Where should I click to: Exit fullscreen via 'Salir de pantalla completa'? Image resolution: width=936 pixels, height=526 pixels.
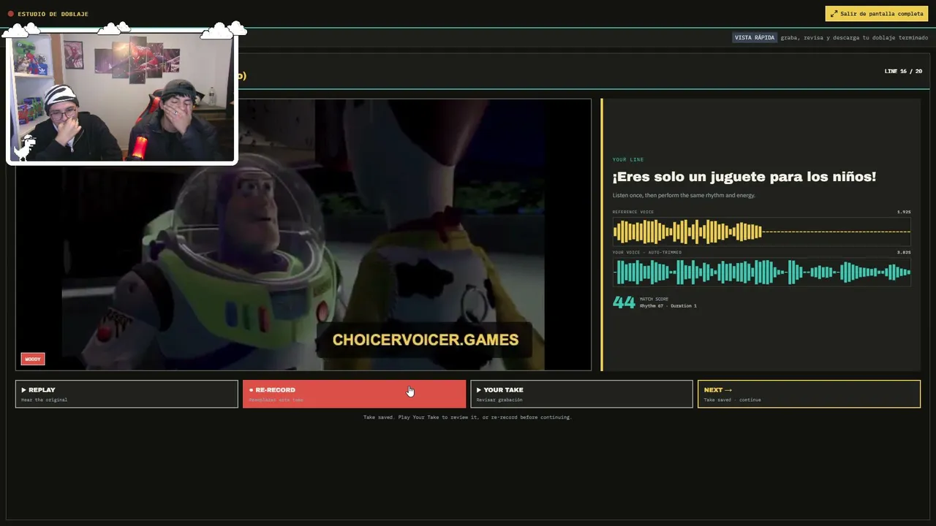pos(877,14)
